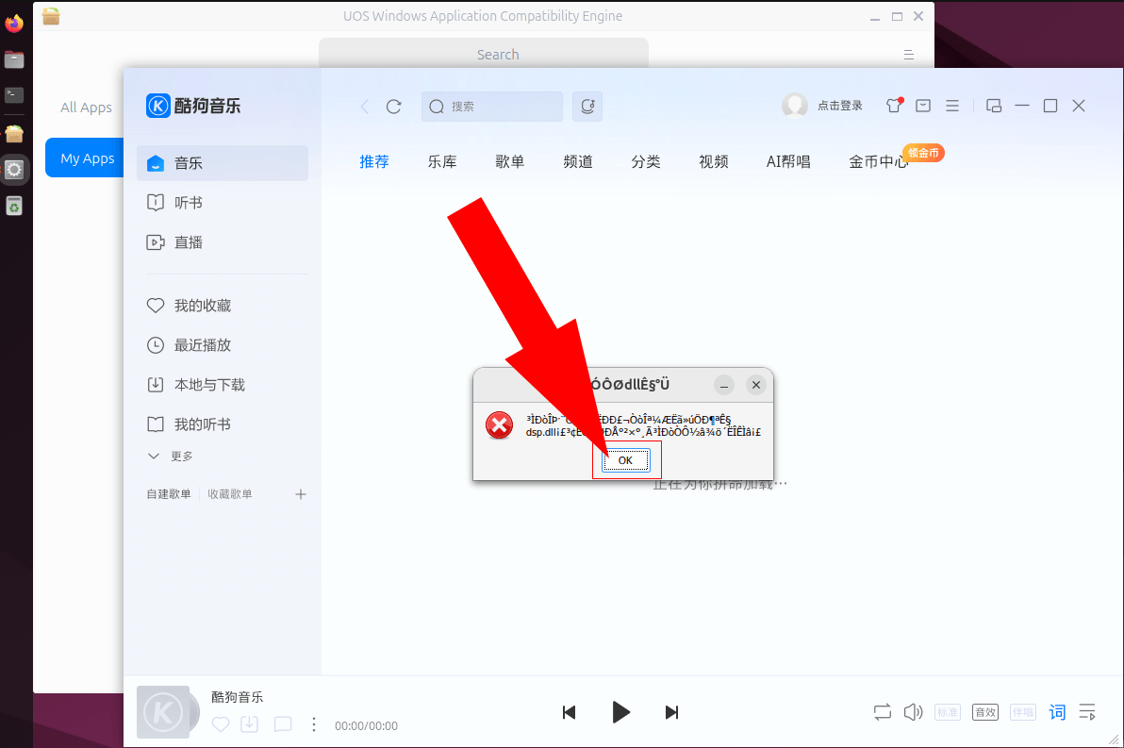Focus the 搜索 search box
The image size is (1124, 748).
492,107
